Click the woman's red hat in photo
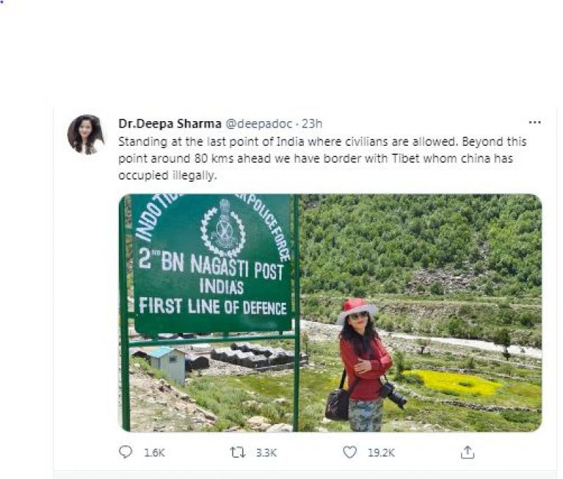 (x=356, y=308)
